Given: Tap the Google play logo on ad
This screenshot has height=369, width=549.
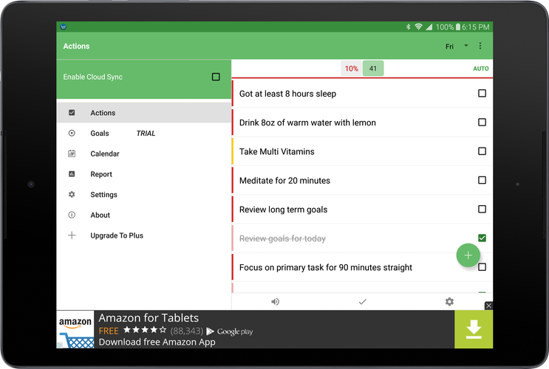Looking at the screenshot, I should click(x=230, y=331).
